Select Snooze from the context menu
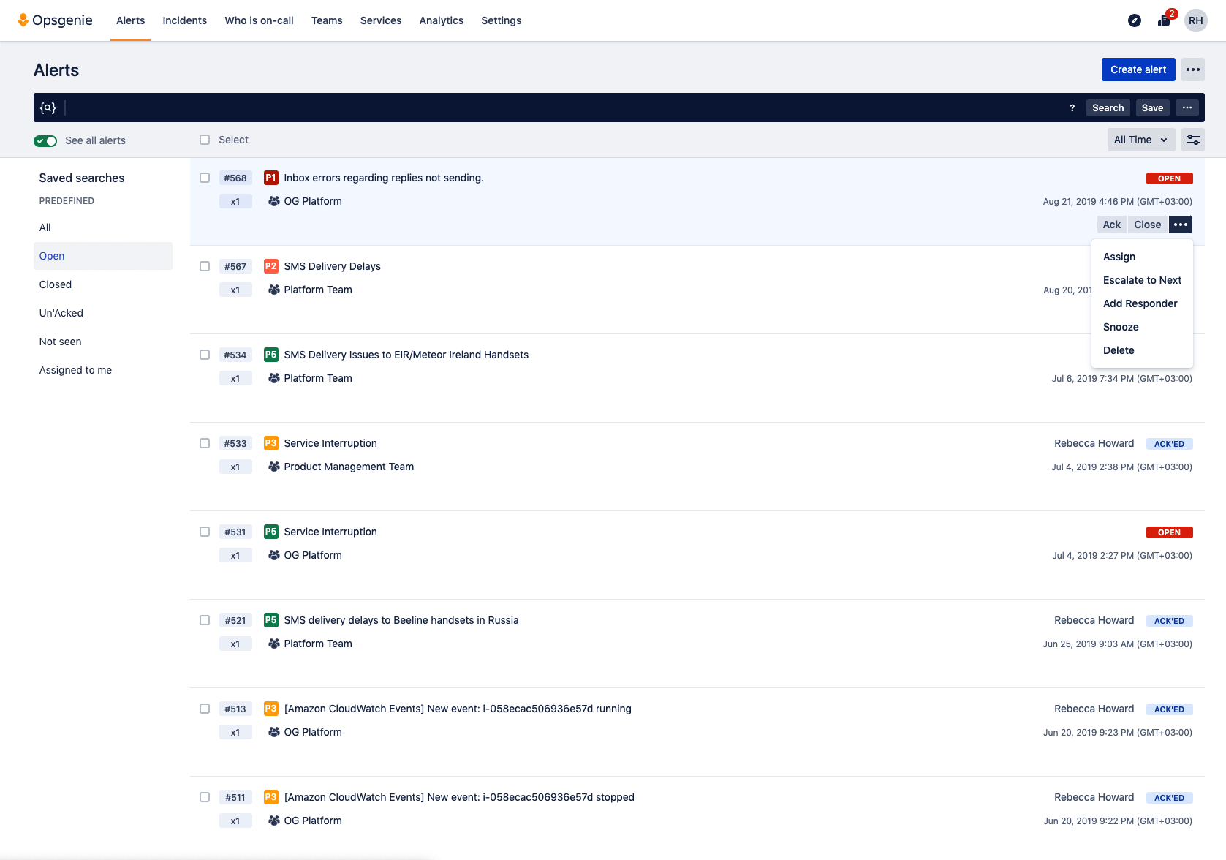The height and width of the screenshot is (860, 1226). (1121, 327)
